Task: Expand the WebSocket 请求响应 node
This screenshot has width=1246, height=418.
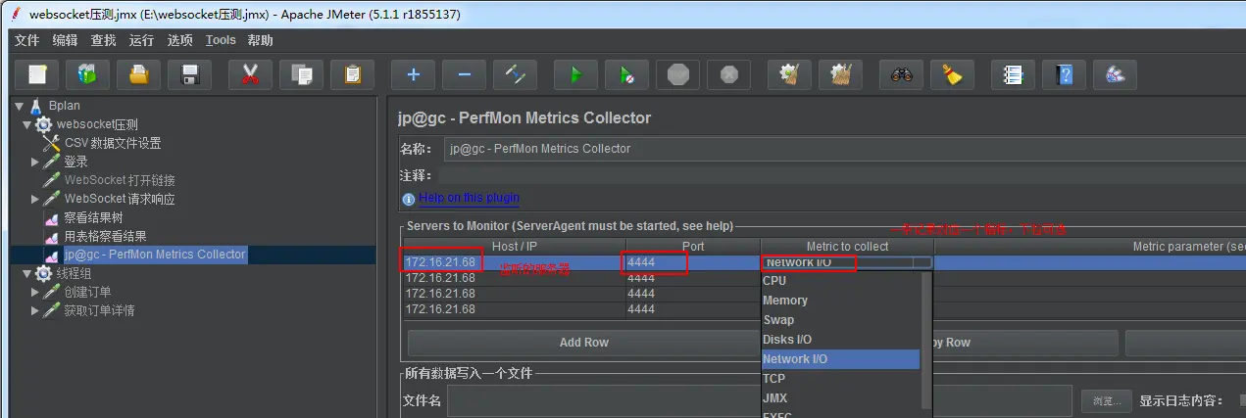Action: pyautogui.click(x=35, y=199)
